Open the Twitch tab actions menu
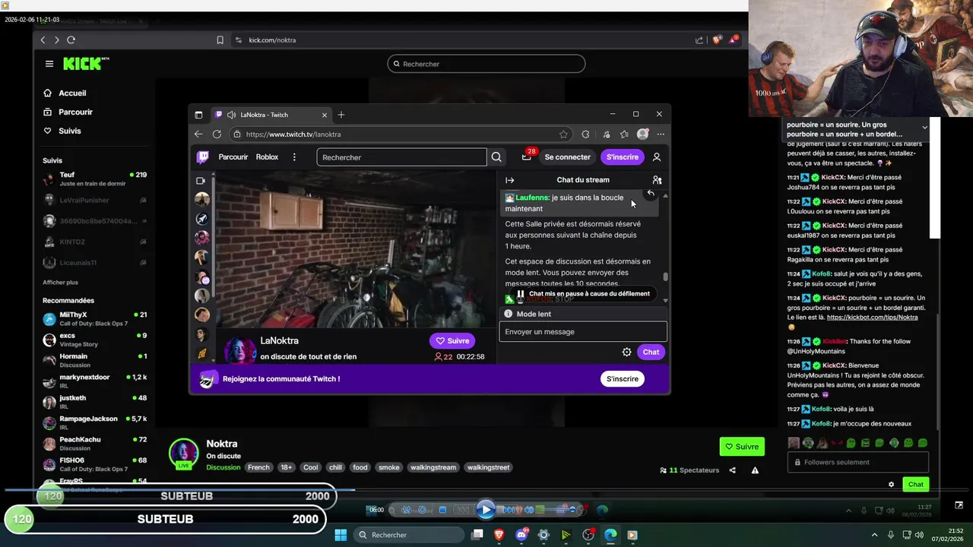 click(198, 115)
